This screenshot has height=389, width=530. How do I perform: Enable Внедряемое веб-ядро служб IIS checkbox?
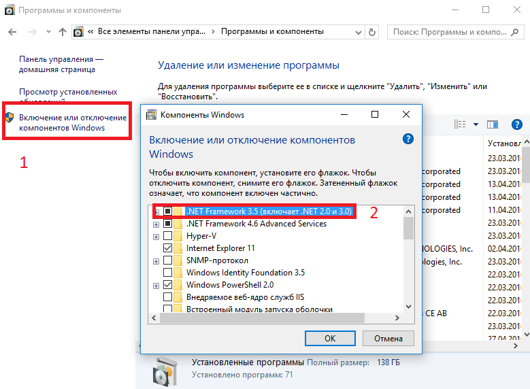coord(167,297)
